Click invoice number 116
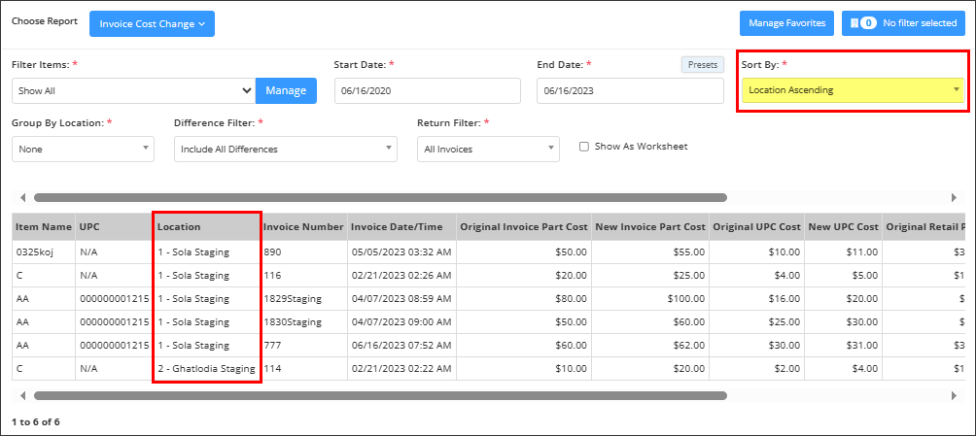 [x=271, y=276]
